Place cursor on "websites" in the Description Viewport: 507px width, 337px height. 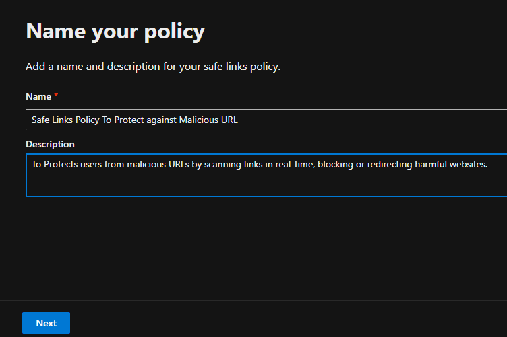click(468, 164)
